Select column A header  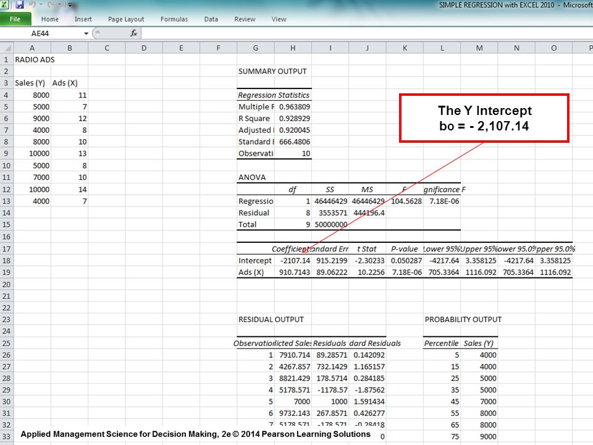(32, 48)
